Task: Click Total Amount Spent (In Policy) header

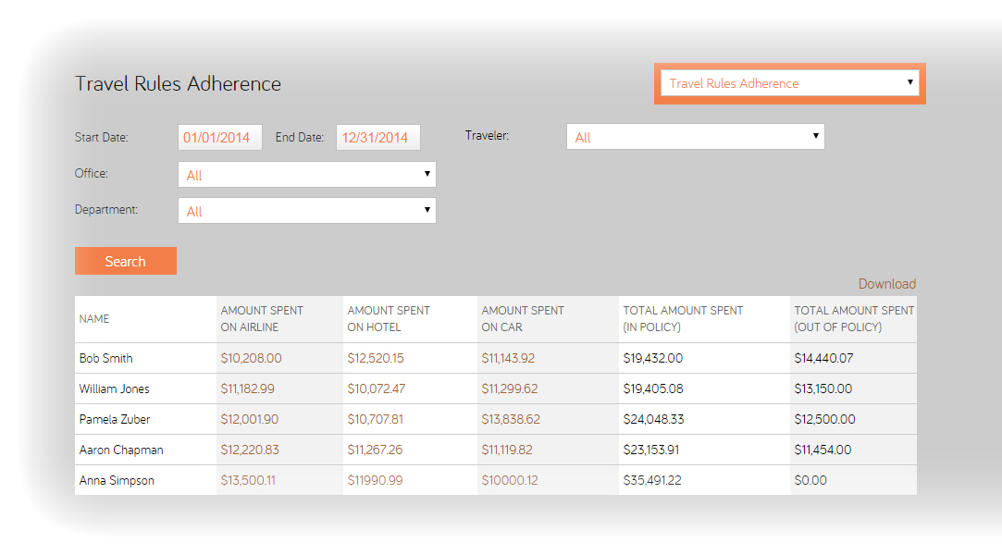Action: [683, 319]
